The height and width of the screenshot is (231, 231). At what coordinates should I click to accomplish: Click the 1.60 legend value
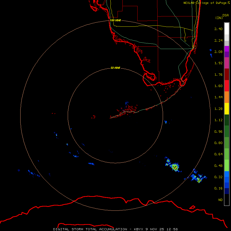pyautogui.click(x=218, y=86)
